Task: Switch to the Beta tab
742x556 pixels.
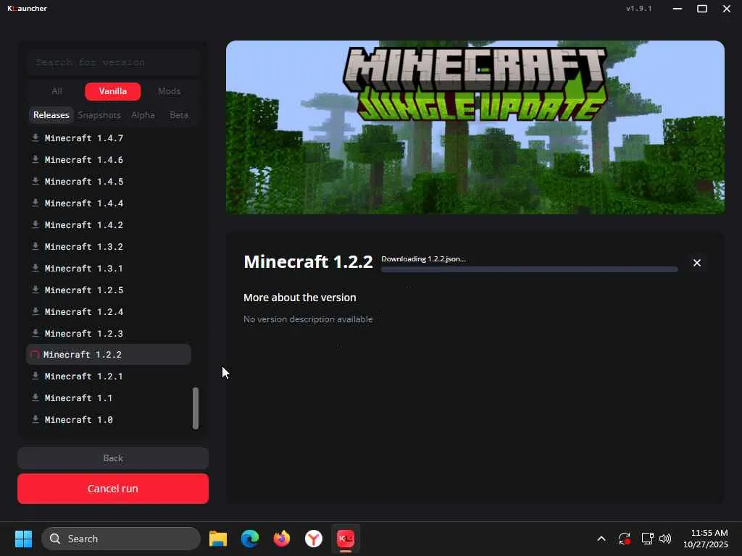Action: click(179, 115)
